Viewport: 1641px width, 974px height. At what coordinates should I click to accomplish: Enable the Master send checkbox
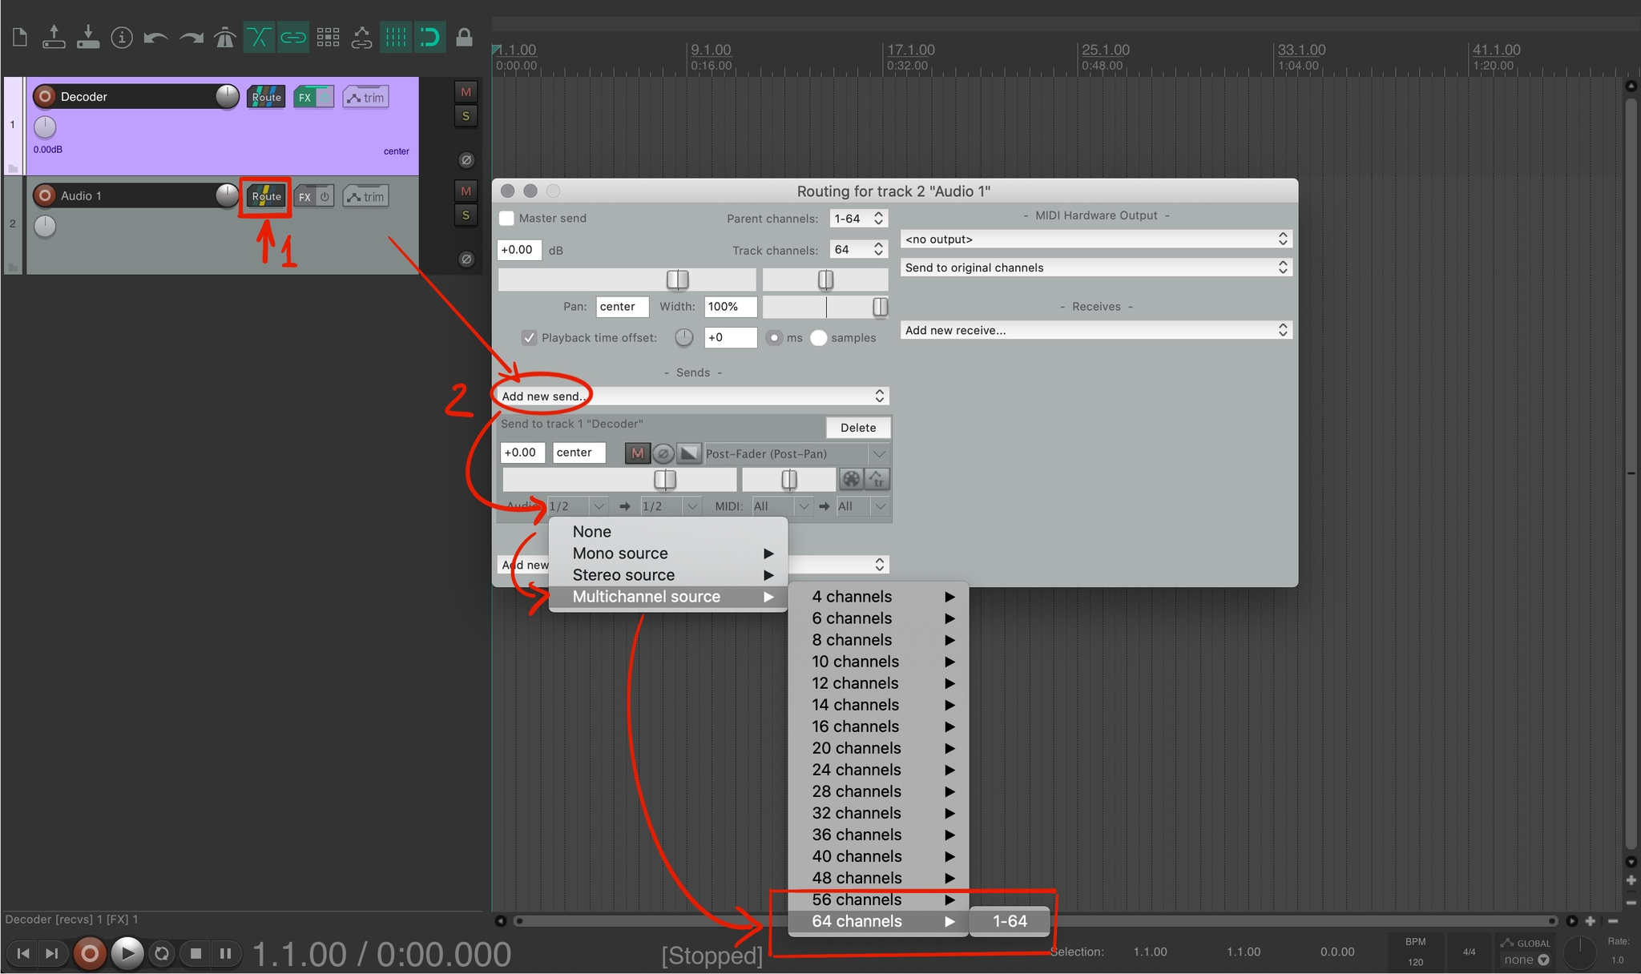click(x=507, y=218)
